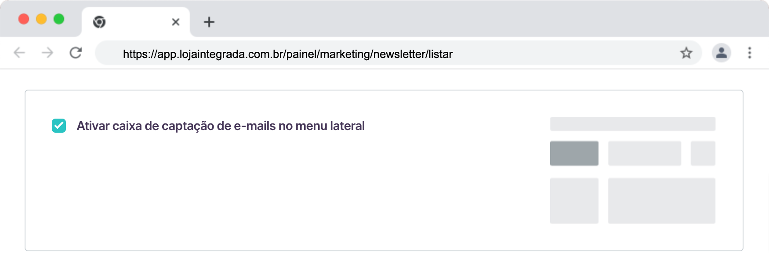Click the Chrome favicon on the tab

[99, 22]
